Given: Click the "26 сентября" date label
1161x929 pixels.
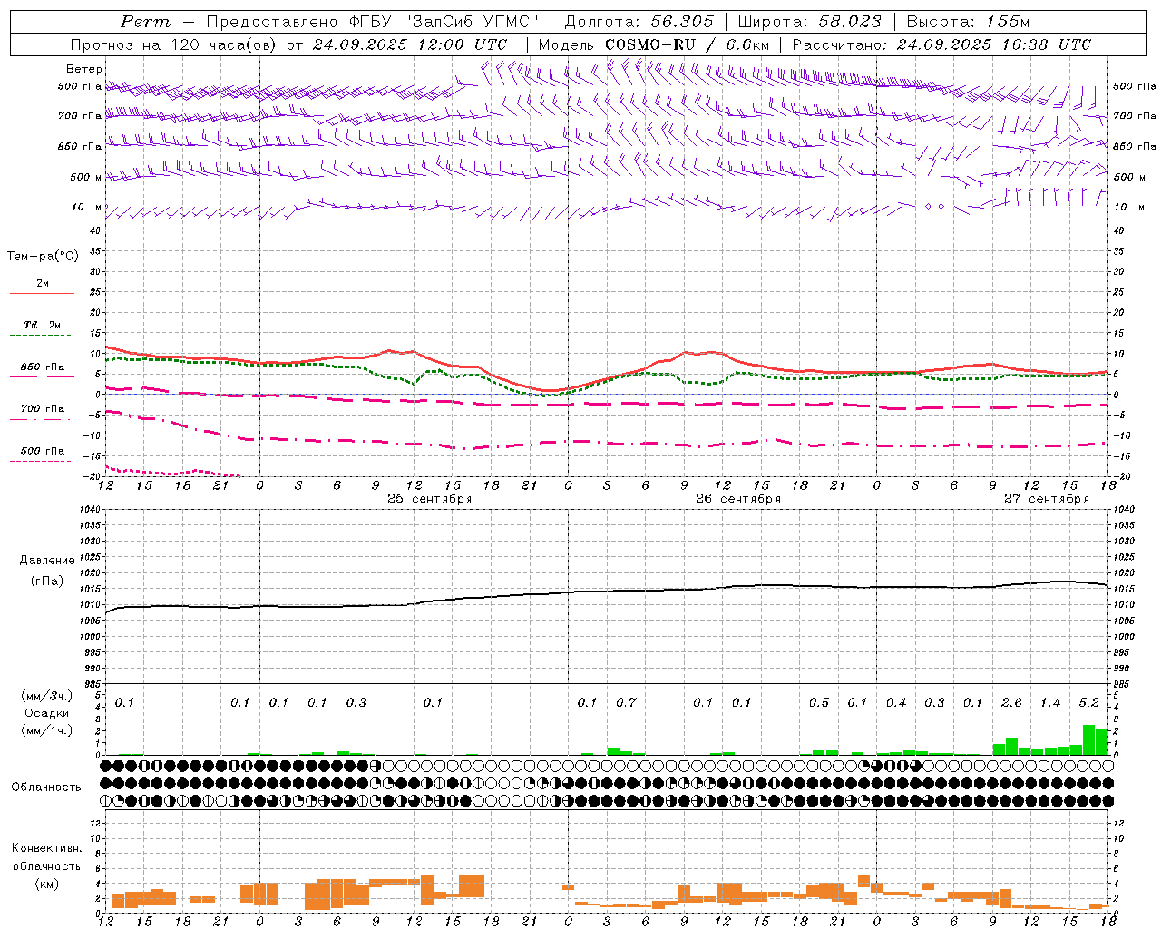Looking at the screenshot, I should click(738, 499).
